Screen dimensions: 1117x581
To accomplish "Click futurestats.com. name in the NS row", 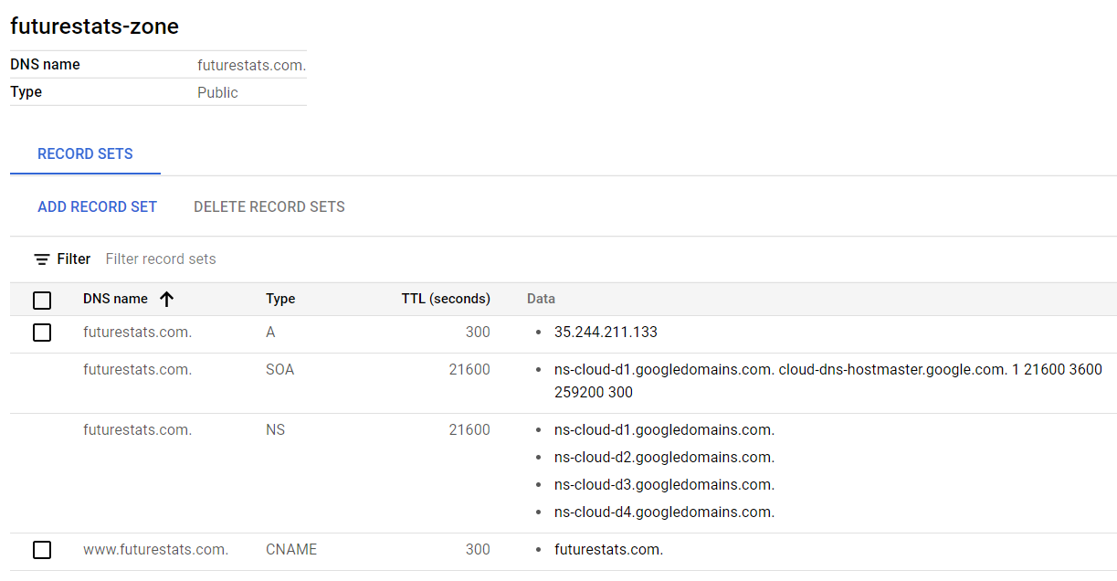I will coord(137,429).
